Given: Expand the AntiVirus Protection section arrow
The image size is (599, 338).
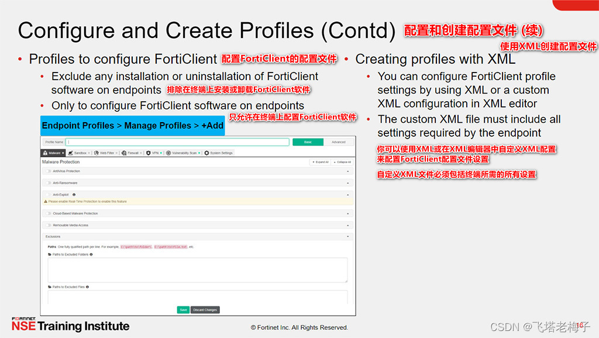Looking at the screenshot, I should 347,171.
